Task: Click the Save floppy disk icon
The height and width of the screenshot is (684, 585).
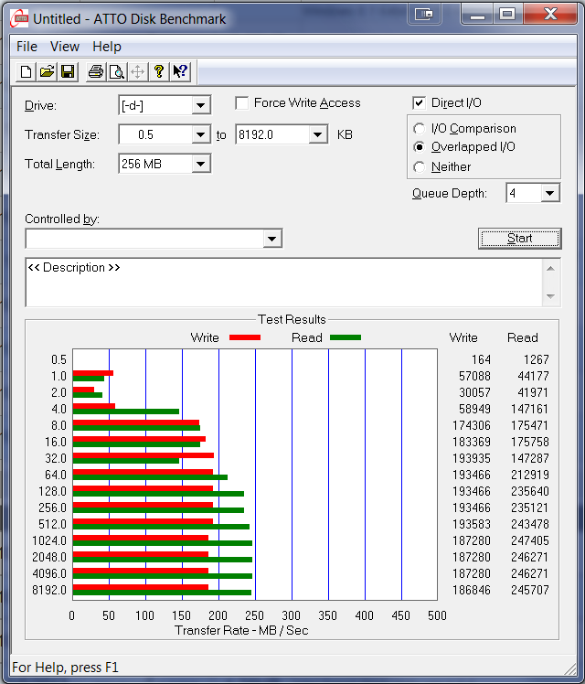Action: coord(68,71)
